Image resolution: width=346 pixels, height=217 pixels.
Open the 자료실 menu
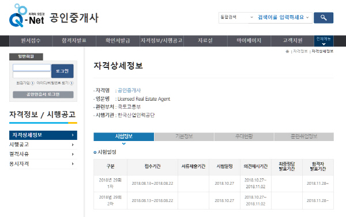(205, 40)
